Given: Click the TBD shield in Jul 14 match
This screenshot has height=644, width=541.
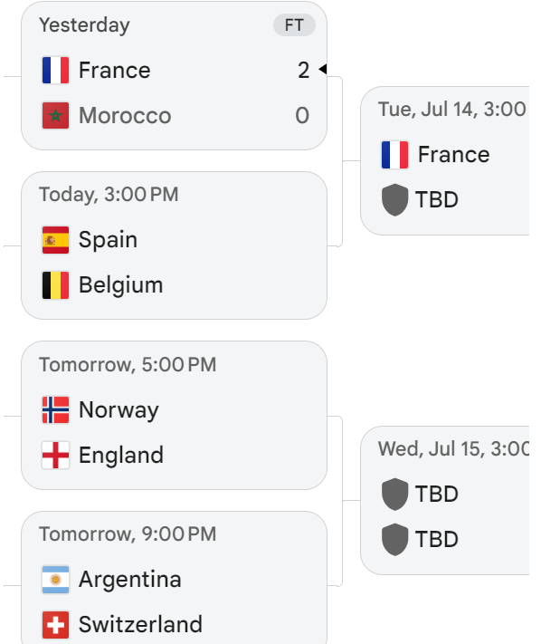Looking at the screenshot, I should [x=394, y=199].
